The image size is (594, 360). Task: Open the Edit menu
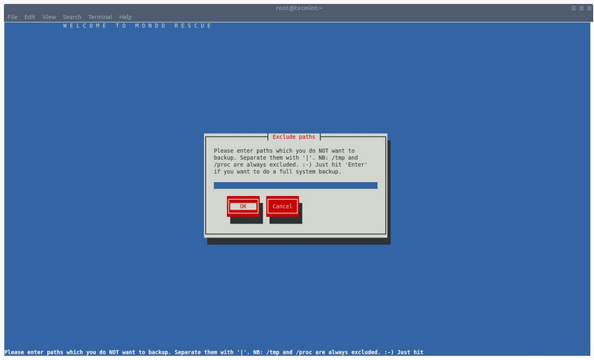(x=30, y=16)
